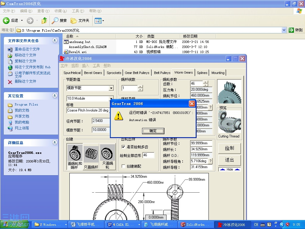Select the anzhuang.bat file in the list

(x=80, y=42)
